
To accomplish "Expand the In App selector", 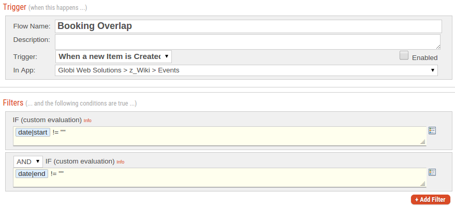I will 246,70.
